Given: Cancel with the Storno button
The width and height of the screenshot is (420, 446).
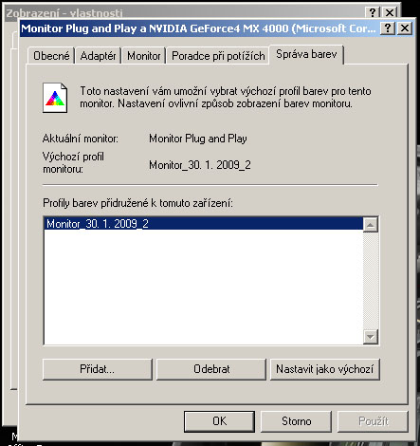Looking at the screenshot, I should click(296, 421).
